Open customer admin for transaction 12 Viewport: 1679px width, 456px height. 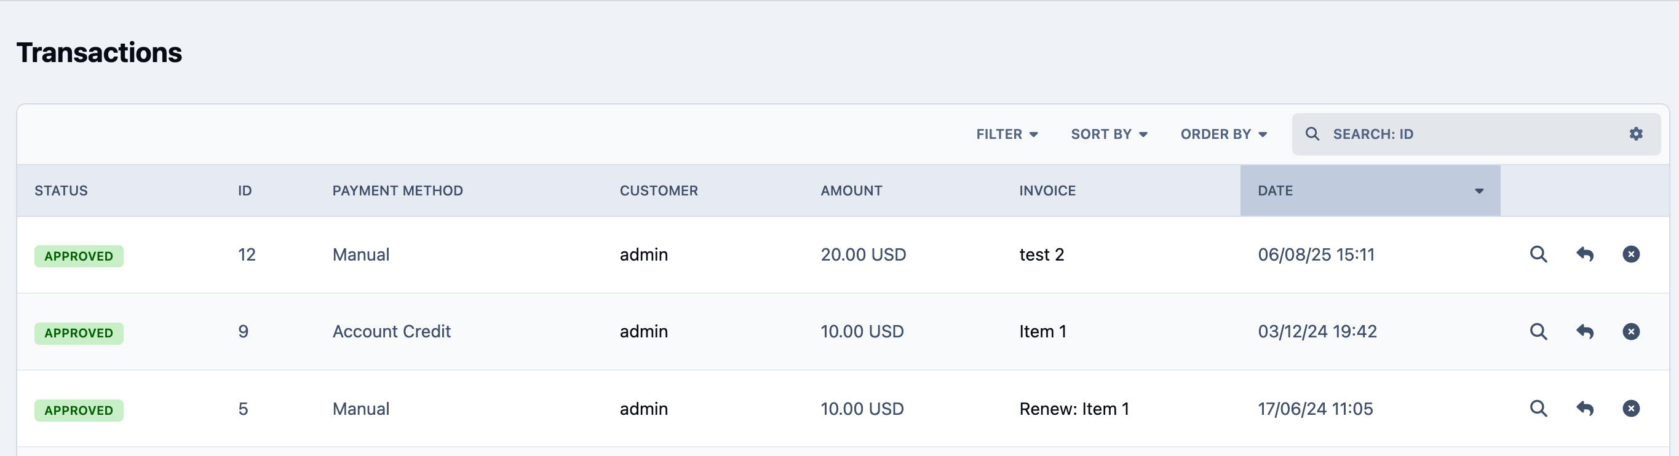coord(643,254)
